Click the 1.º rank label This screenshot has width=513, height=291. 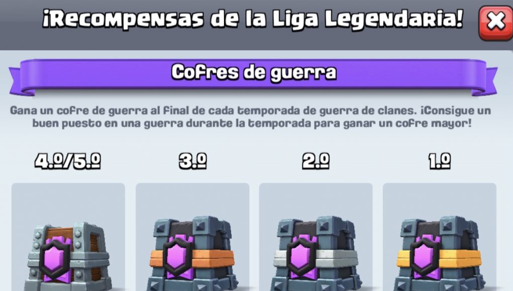[440, 162]
